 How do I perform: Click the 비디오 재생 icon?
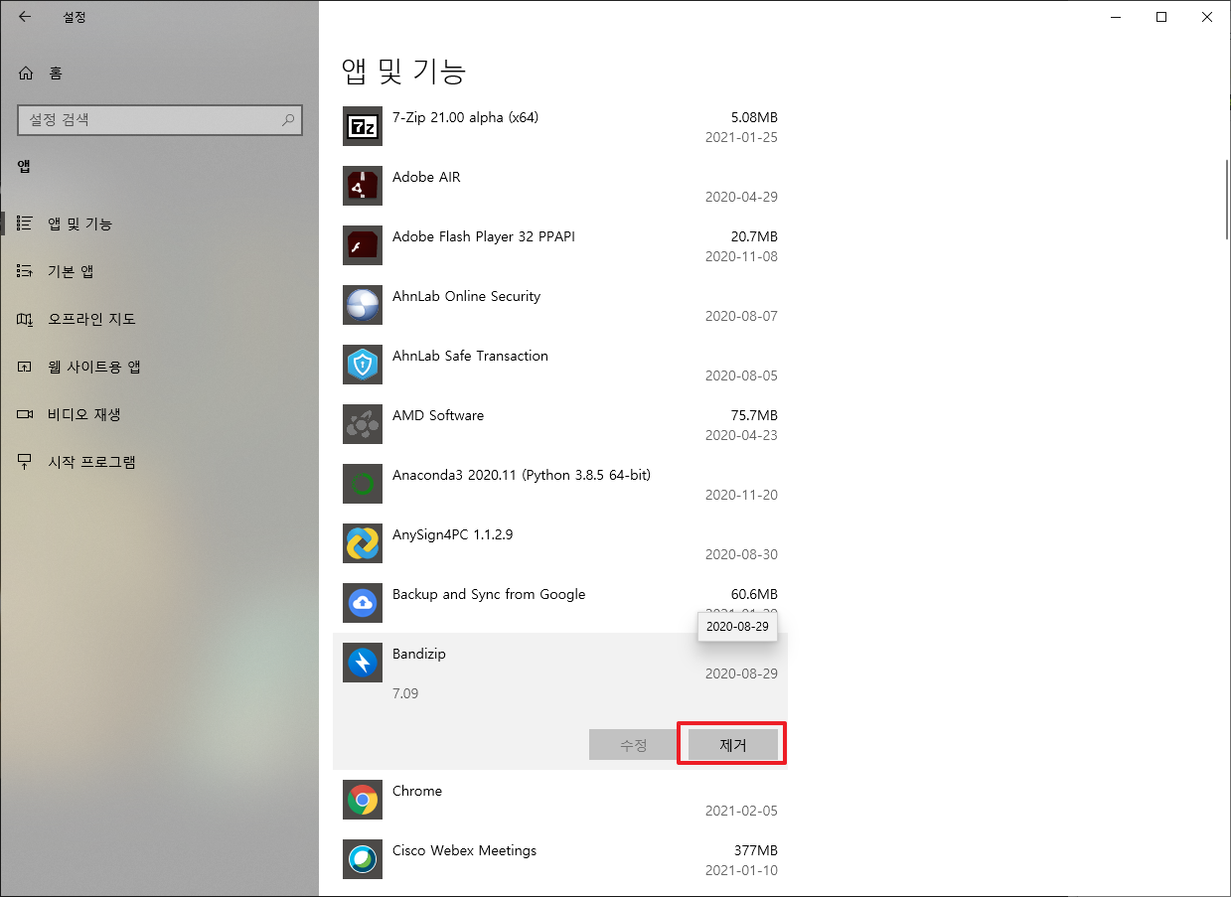[26, 414]
